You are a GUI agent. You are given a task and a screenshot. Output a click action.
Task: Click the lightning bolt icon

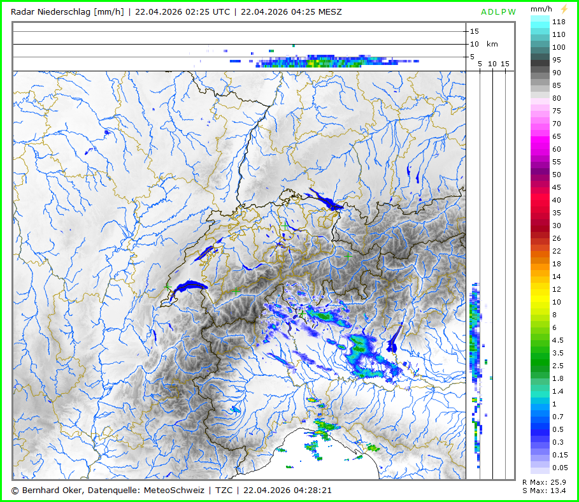(563, 9)
